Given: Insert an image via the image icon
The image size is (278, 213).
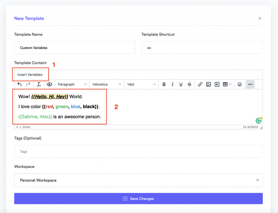Looking at the screenshot, I should pos(208,84).
